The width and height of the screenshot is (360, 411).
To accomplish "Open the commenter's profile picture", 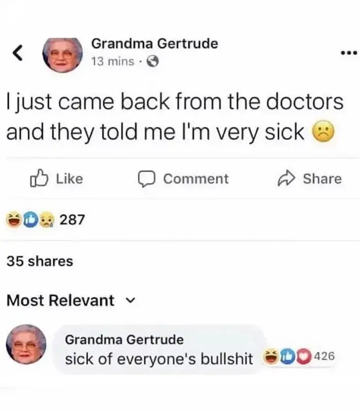I will click(26, 344).
